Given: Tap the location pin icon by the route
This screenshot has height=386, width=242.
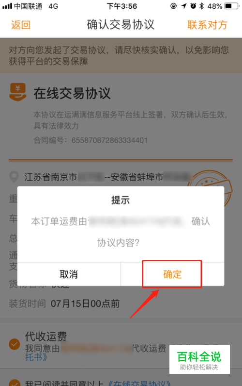Looking at the screenshot, I should [x=14, y=177].
